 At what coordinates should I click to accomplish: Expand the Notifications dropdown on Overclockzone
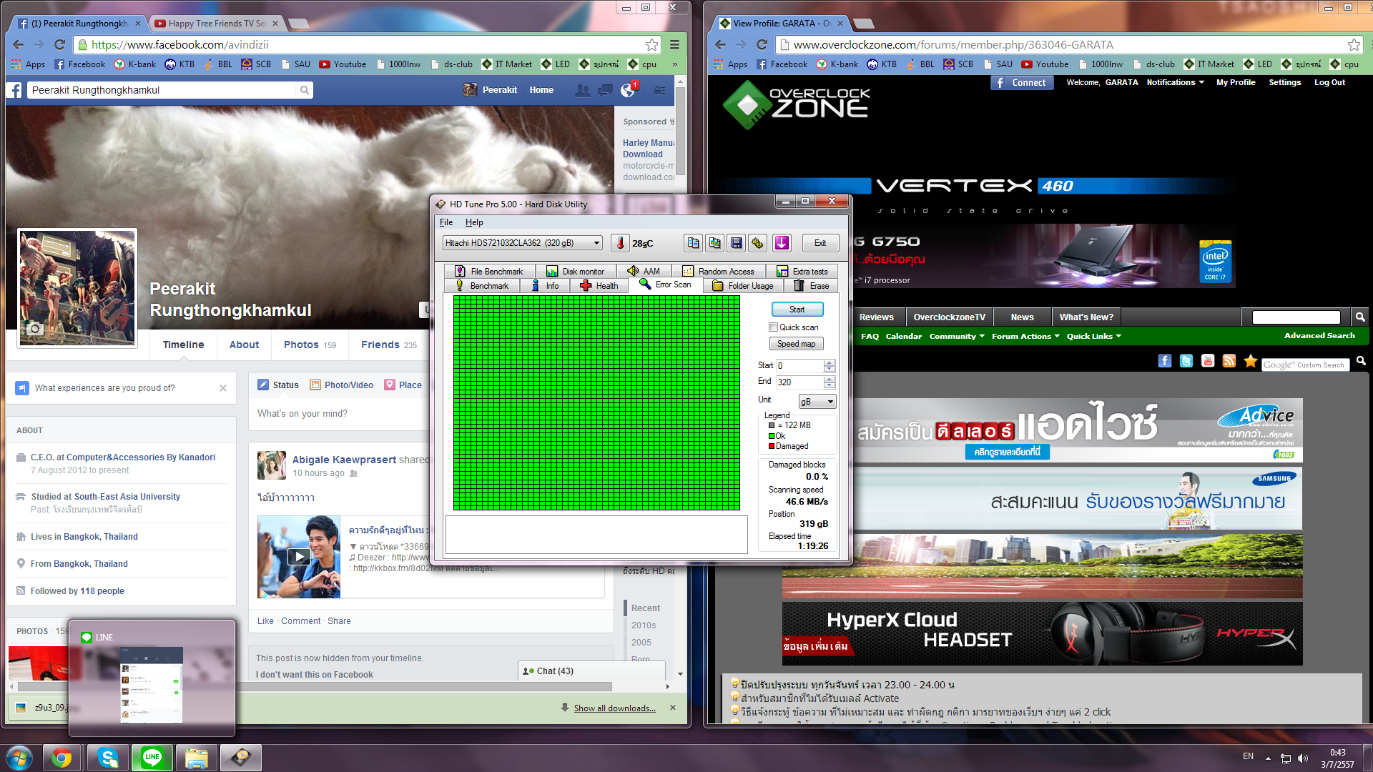1175,82
